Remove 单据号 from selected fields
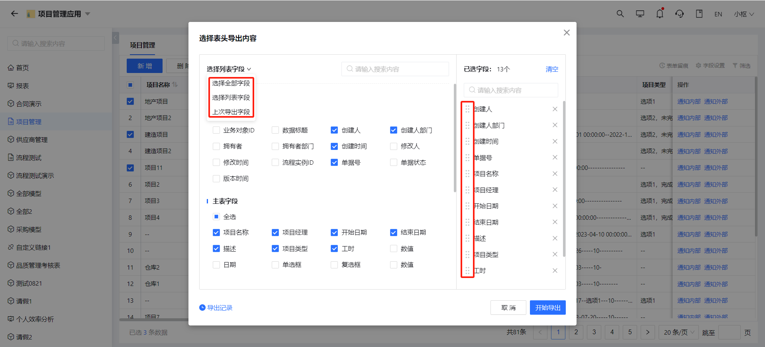The height and width of the screenshot is (347, 765). (x=555, y=158)
